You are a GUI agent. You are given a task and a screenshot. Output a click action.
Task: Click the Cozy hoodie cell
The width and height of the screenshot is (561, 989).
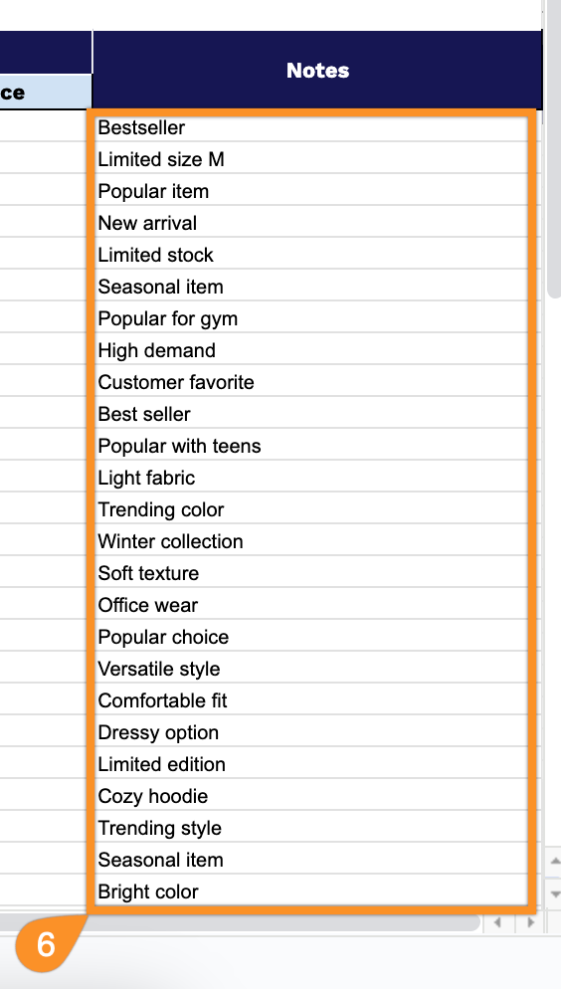pos(310,796)
